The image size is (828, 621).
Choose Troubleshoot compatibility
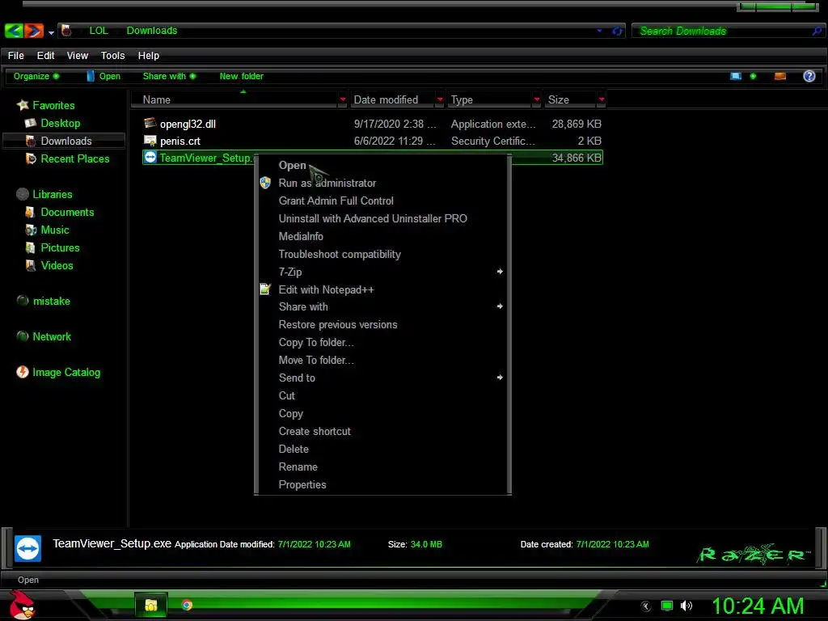pos(382,255)
